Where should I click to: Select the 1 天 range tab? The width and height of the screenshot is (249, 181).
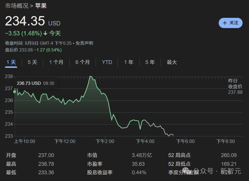[11, 62]
